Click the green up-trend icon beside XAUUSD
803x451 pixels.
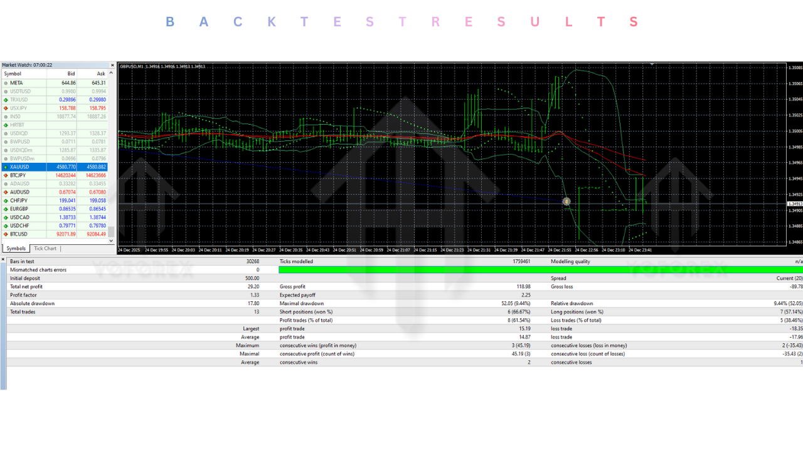[x=5, y=167]
